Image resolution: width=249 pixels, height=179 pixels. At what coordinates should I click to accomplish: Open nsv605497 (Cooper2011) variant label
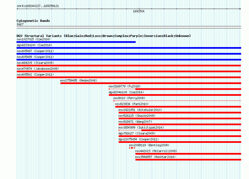35,51
